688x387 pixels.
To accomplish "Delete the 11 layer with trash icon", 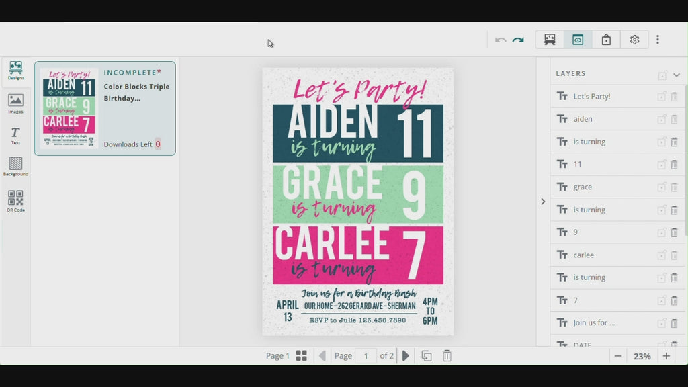I will (x=674, y=165).
